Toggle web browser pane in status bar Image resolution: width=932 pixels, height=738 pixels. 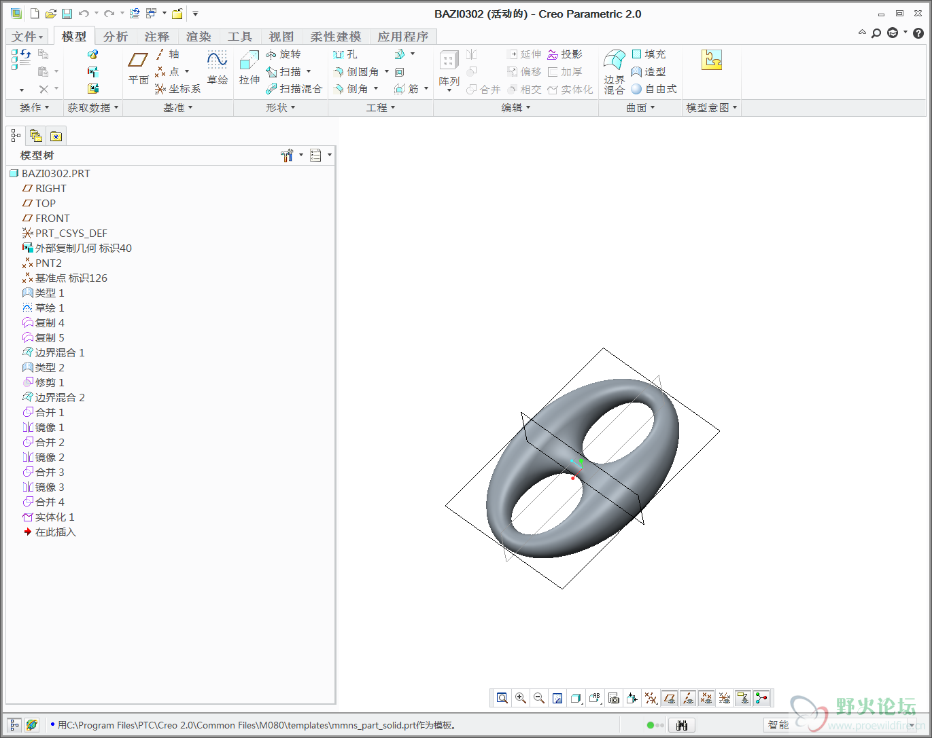[x=32, y=725]
